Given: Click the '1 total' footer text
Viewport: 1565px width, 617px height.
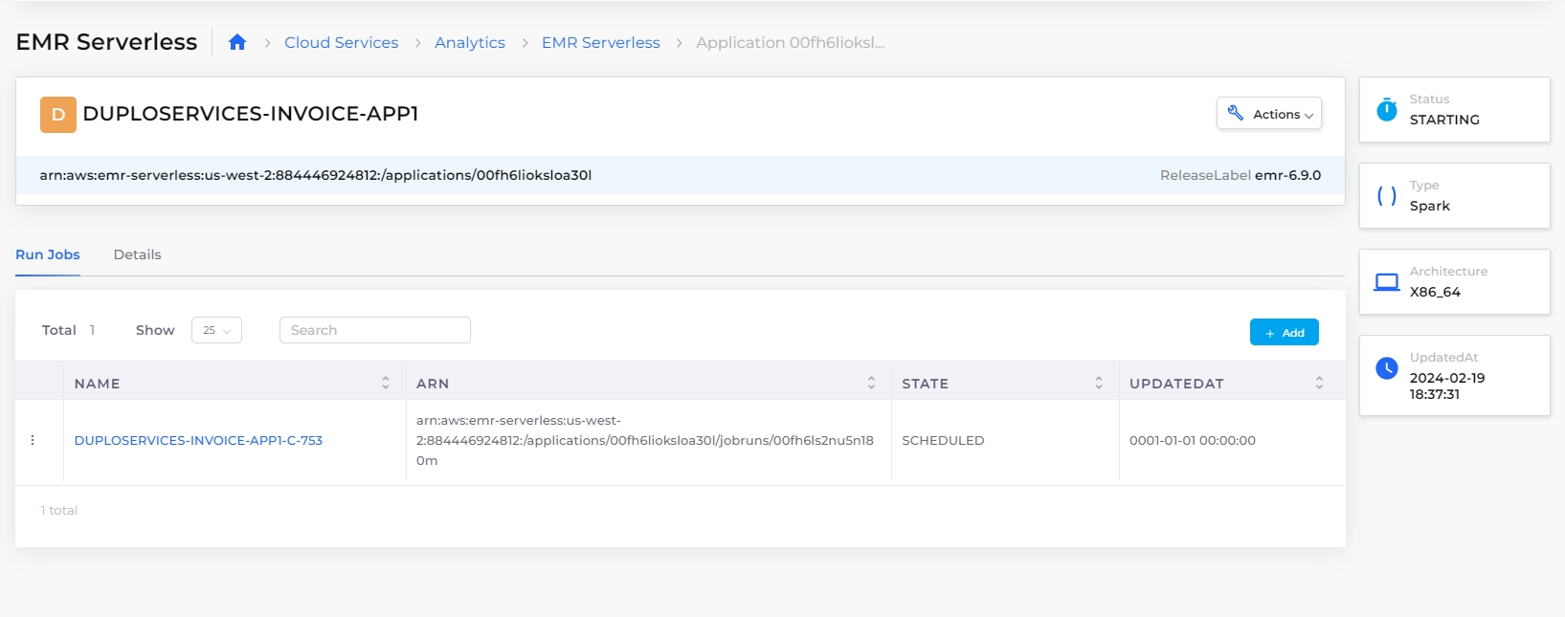Looking at the screenshot, I should [59, 510].
